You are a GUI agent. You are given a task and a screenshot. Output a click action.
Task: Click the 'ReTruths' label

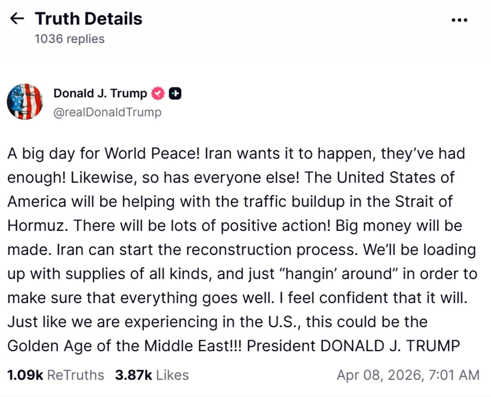75,375
